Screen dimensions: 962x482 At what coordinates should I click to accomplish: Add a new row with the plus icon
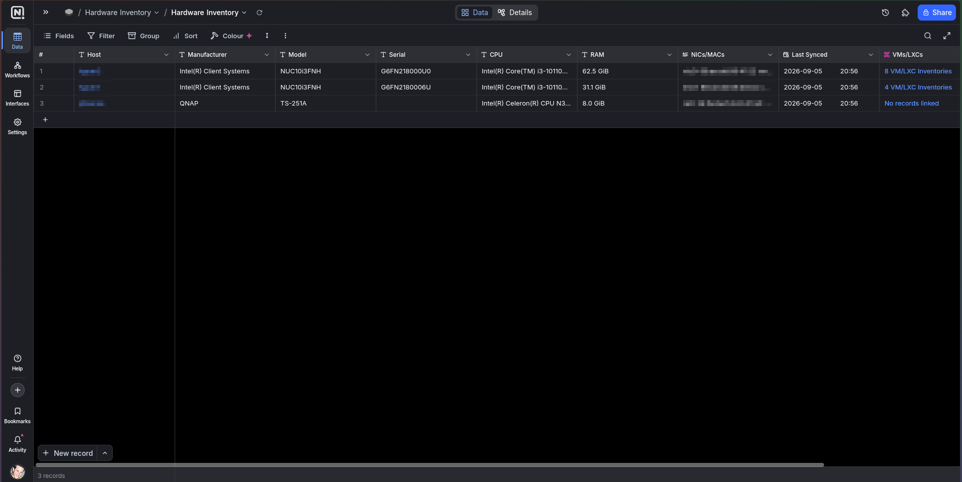45,120
